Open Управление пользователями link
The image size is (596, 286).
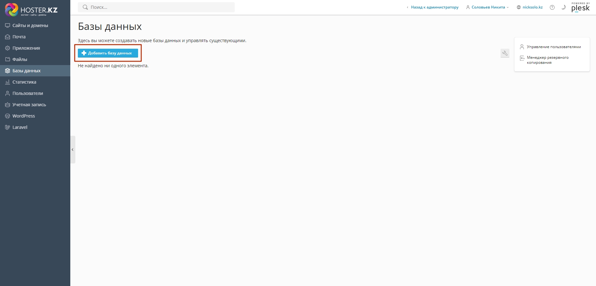(x=554, y=47)
